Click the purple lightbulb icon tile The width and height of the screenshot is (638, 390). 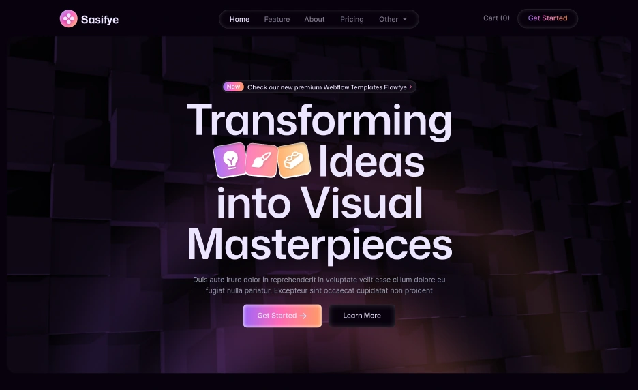pyautogui.click(x=230, y=160)
